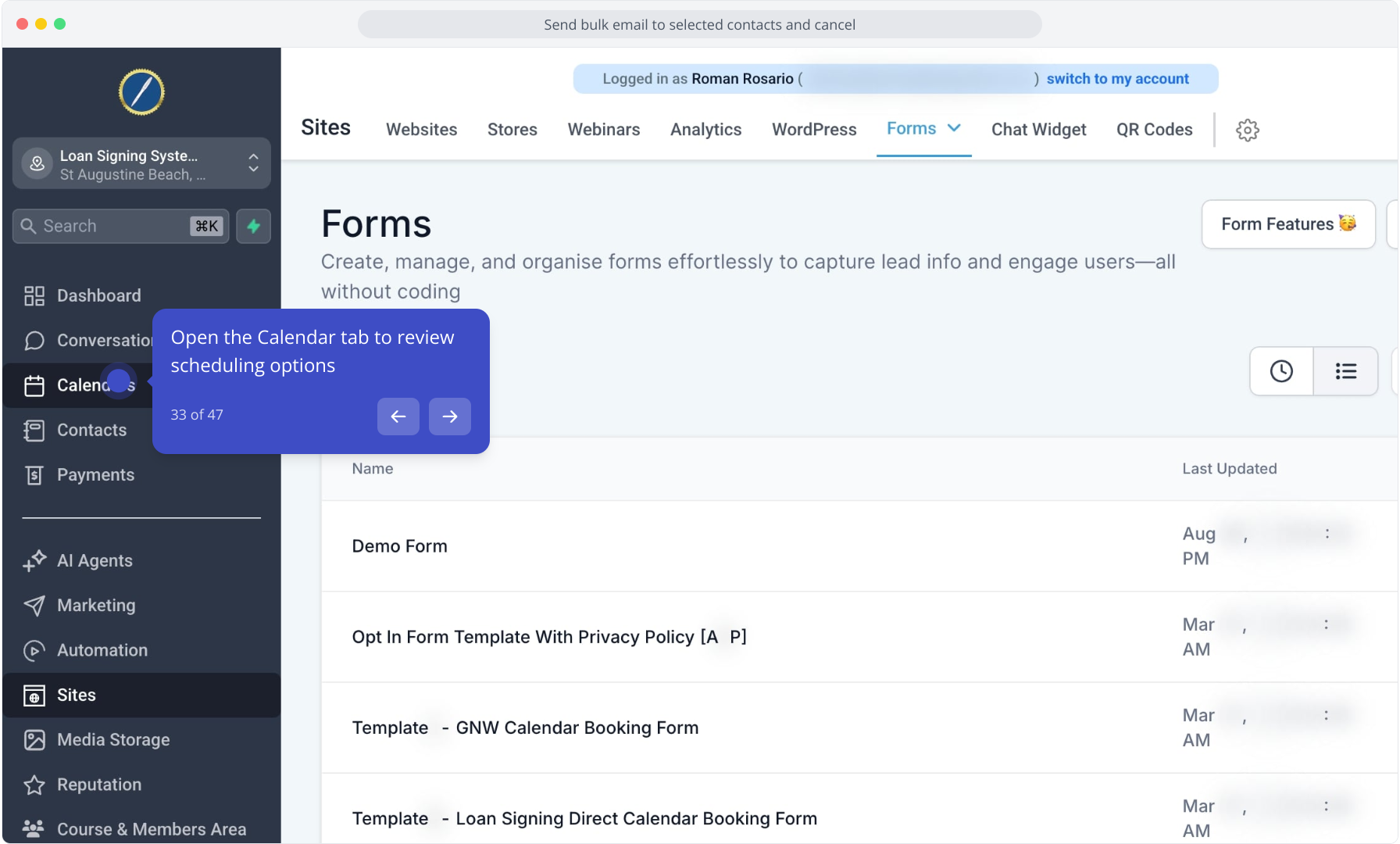Open Automation in the sidebar
Viewport: 1400px width, 844px height.
[x=141, y=650]
